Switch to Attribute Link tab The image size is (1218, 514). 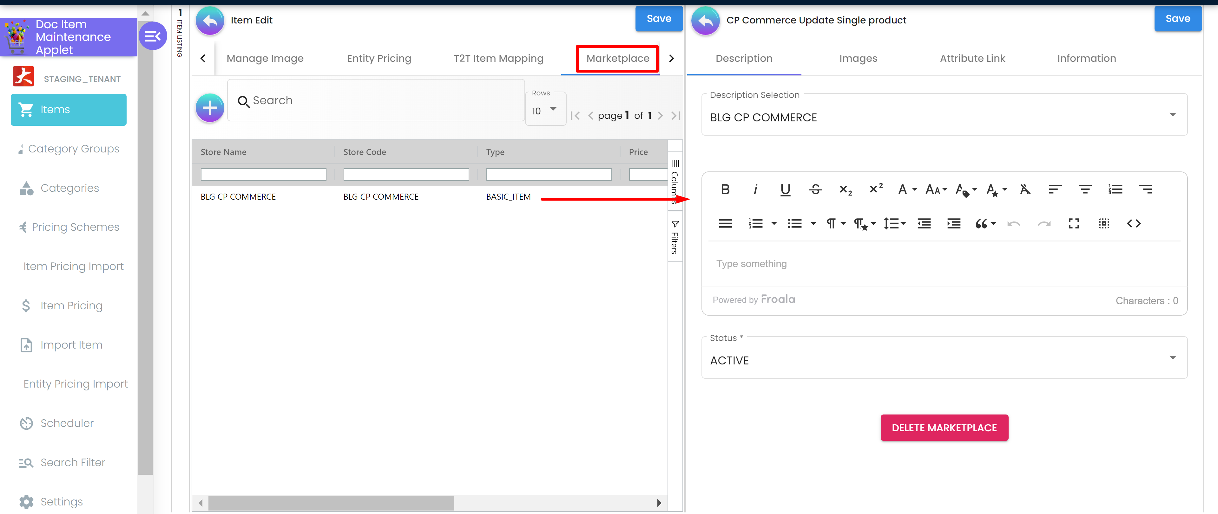pyautogui.click(x=972, y=58)
